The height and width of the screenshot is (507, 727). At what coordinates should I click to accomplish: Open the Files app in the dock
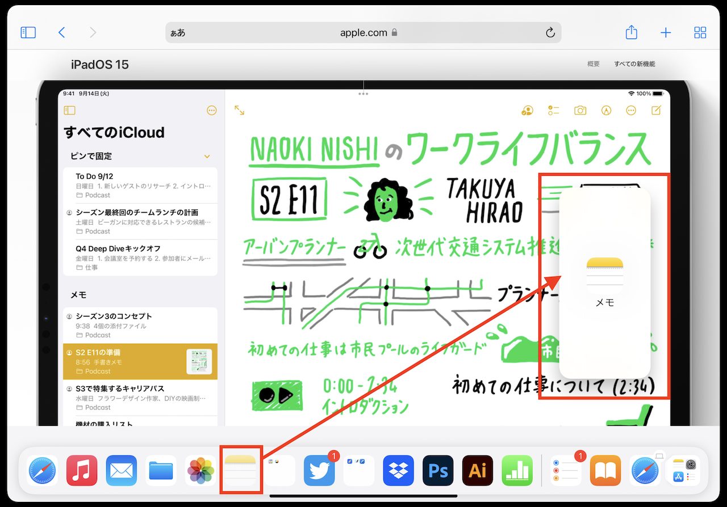tap(161, 471)
